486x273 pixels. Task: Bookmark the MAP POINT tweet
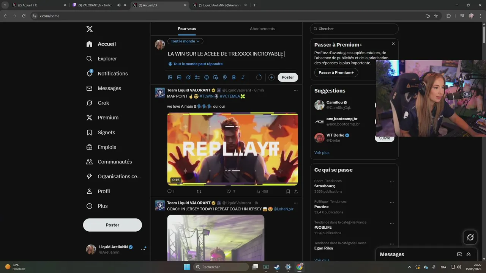288,191
